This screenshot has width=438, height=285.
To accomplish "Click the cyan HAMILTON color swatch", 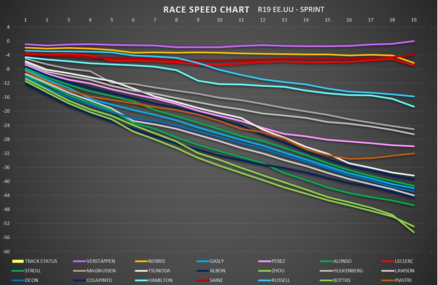I will [x=141, y=281].
